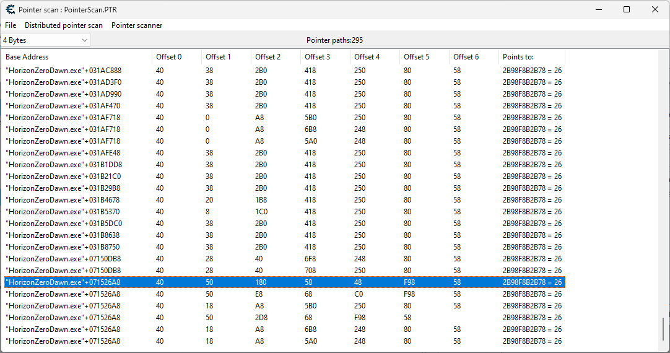Open the File menu

pos(11,25)
